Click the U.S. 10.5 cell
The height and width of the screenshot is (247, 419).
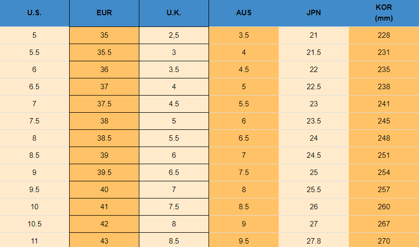pyautogui.click(x=34, y=224)
